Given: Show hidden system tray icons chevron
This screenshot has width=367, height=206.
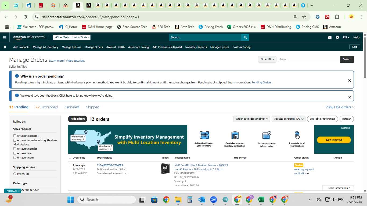Looking at the screenshot, I should [x=310, y=200].
